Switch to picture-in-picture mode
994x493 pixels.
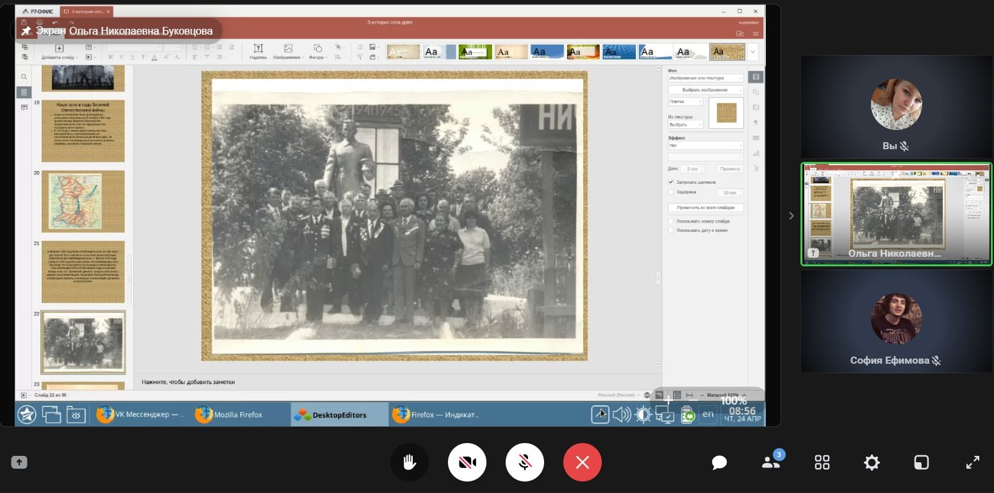coord(922,462)
